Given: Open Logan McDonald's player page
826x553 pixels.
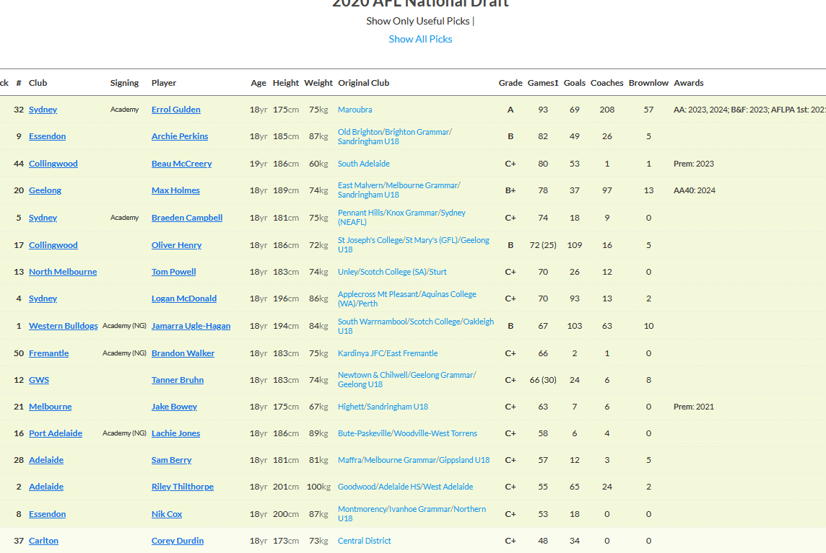Looking at the screenshot, I should point(184,298).
